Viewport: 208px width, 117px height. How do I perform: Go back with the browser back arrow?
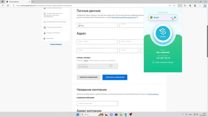pos(3,6)
